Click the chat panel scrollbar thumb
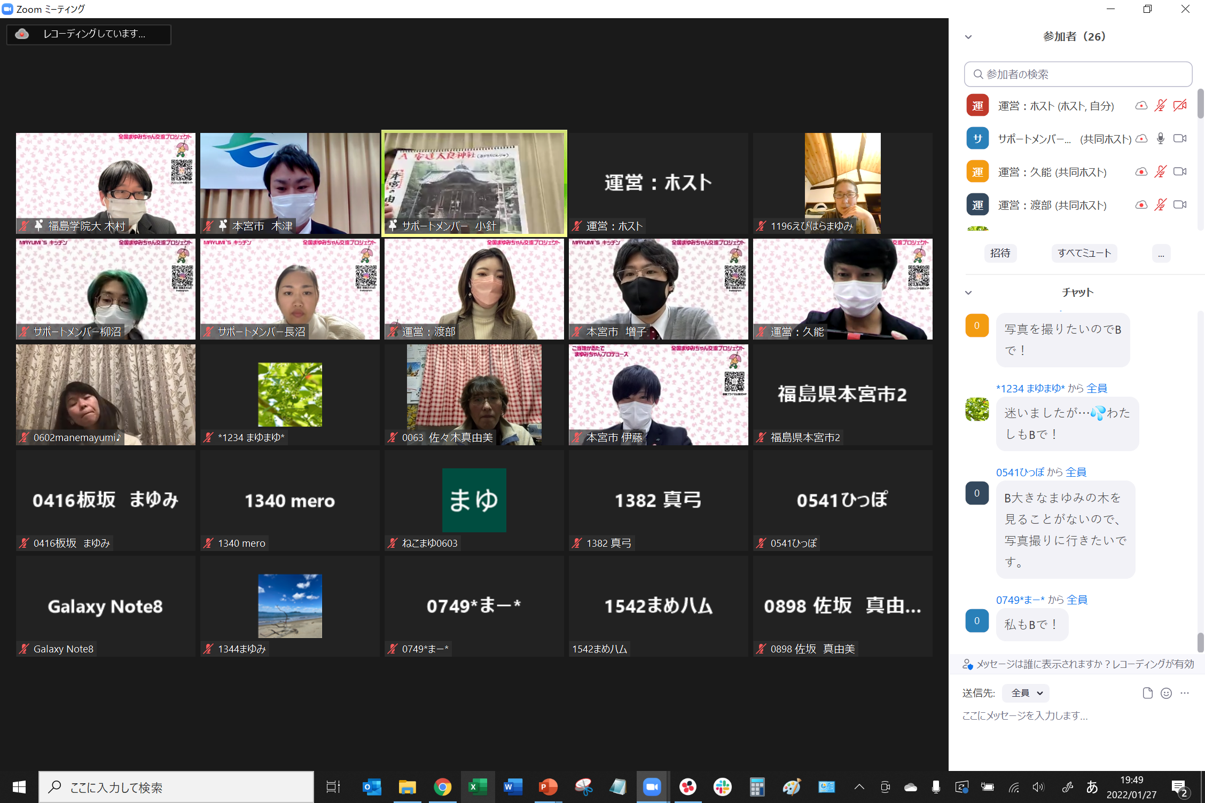 (1200, 642)
